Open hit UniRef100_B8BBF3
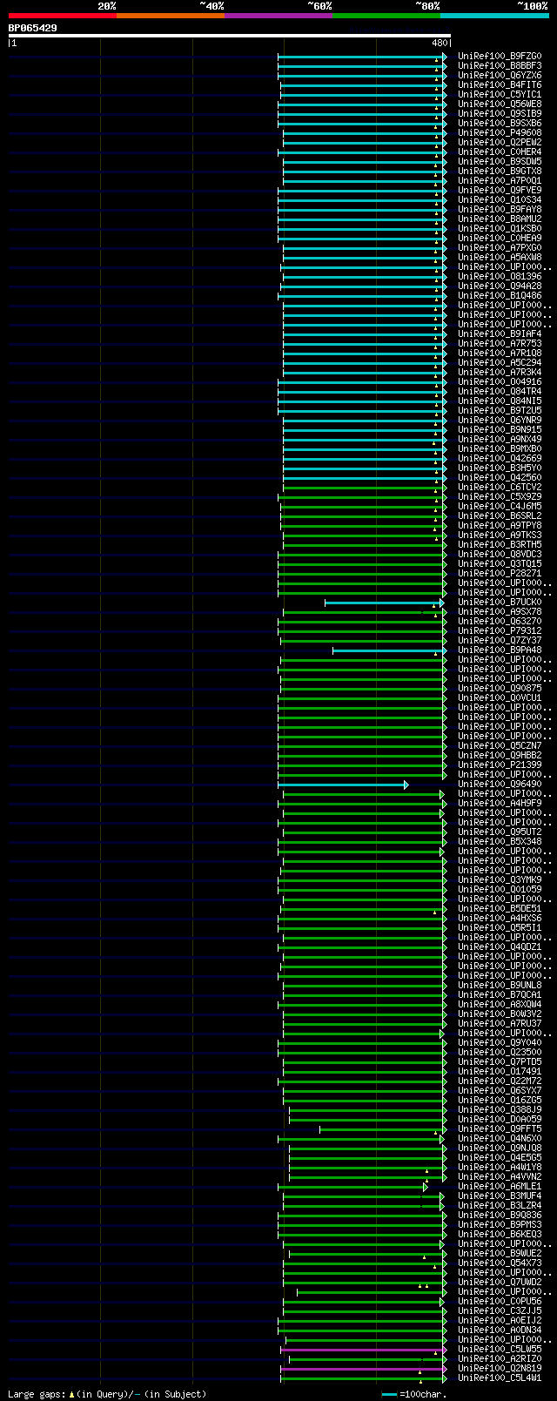Viewport: 557px width, 1401px height. click(x=500, y=66)
